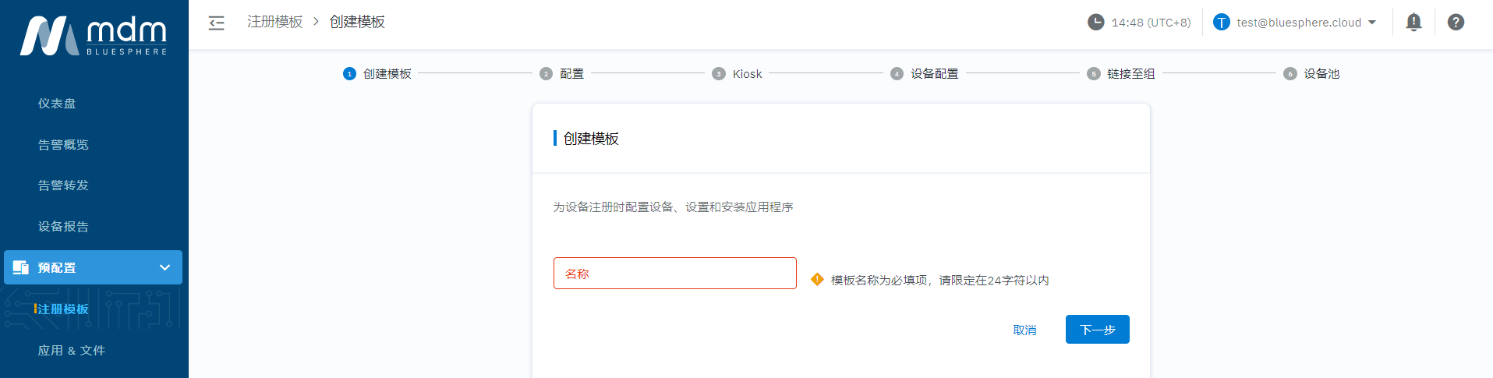Click the clock time icon
1493x378 pixels.
(x=1096, y=22)
